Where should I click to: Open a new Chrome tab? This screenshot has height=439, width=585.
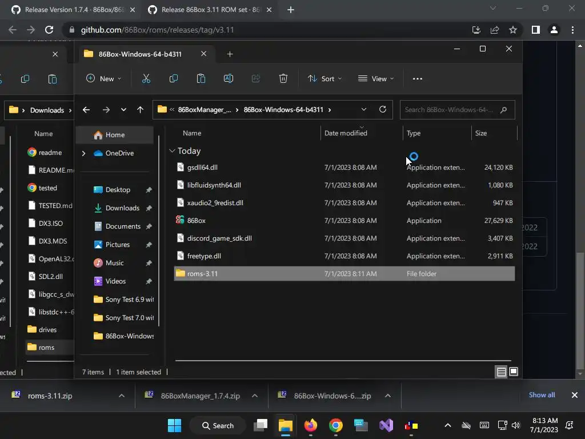[291, 10]
